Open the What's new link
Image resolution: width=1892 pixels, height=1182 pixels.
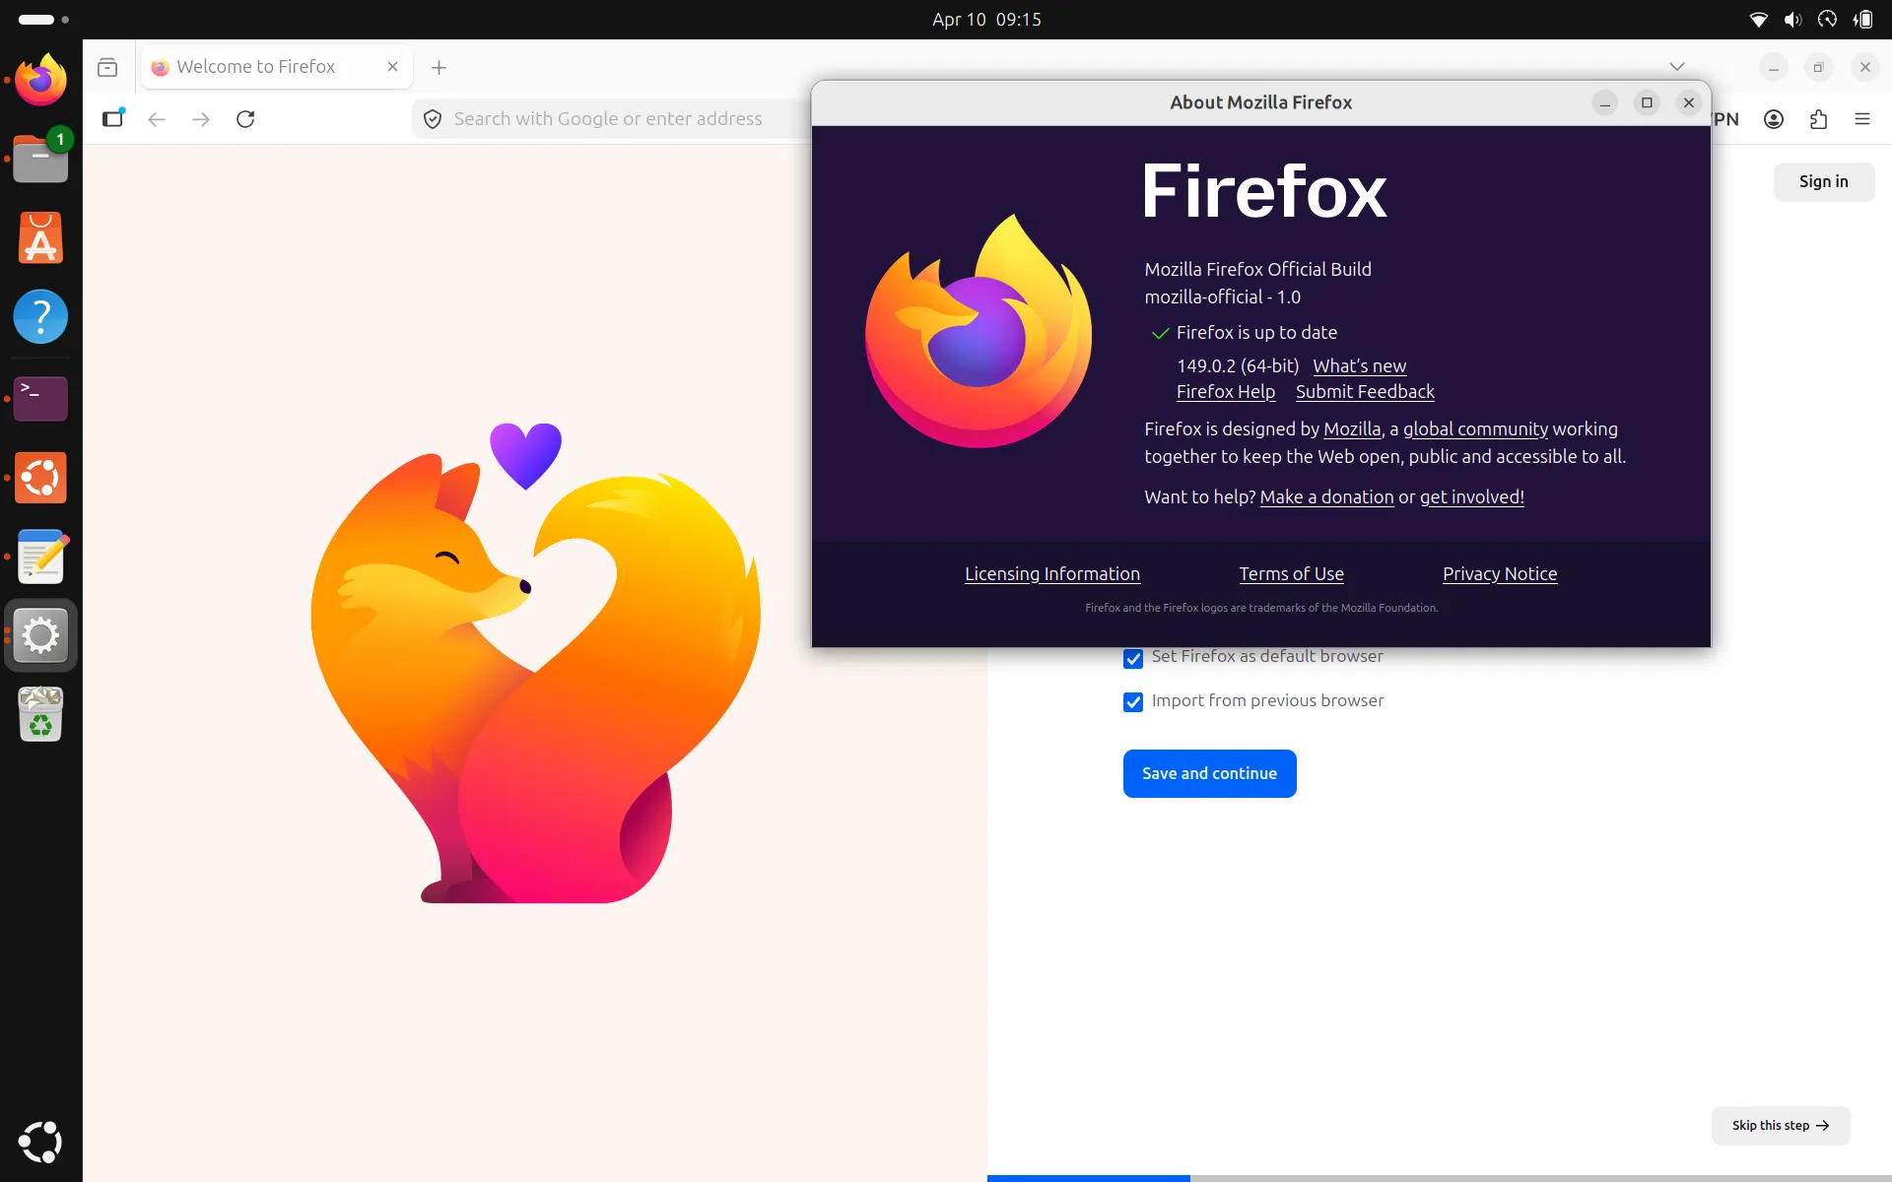point(1359,365)
